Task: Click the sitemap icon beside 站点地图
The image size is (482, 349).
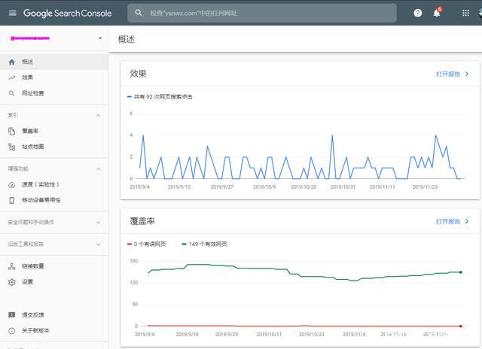Action: click(x=12, y=147)
